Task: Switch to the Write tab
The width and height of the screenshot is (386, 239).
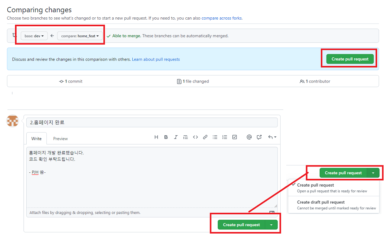Action: point(36,139)
